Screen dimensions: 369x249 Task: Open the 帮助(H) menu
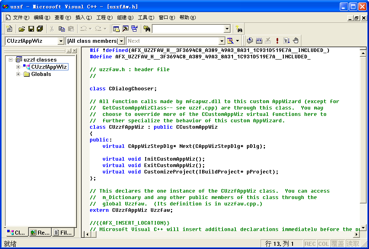point(188,18)
